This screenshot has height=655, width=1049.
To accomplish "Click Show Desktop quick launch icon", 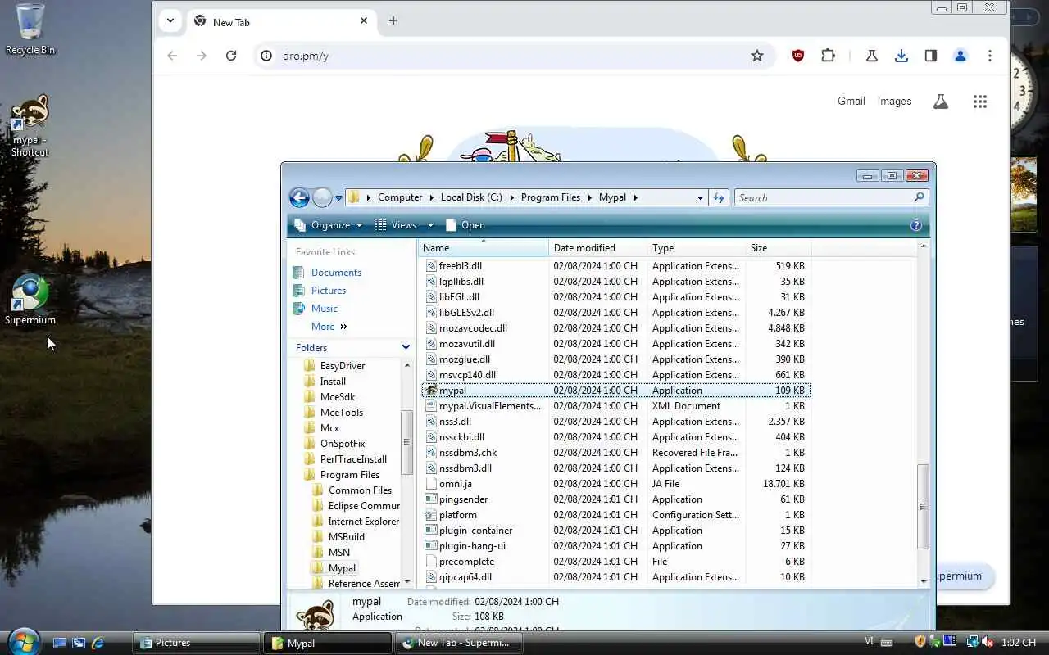I will click(60, 643).
